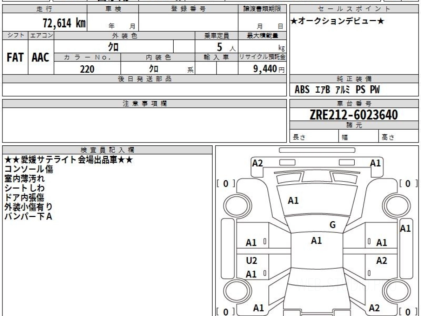Viewport: 421px width, 316px height.
Task: Click the 譲渡書類期限 header
Action: point(262,9)
